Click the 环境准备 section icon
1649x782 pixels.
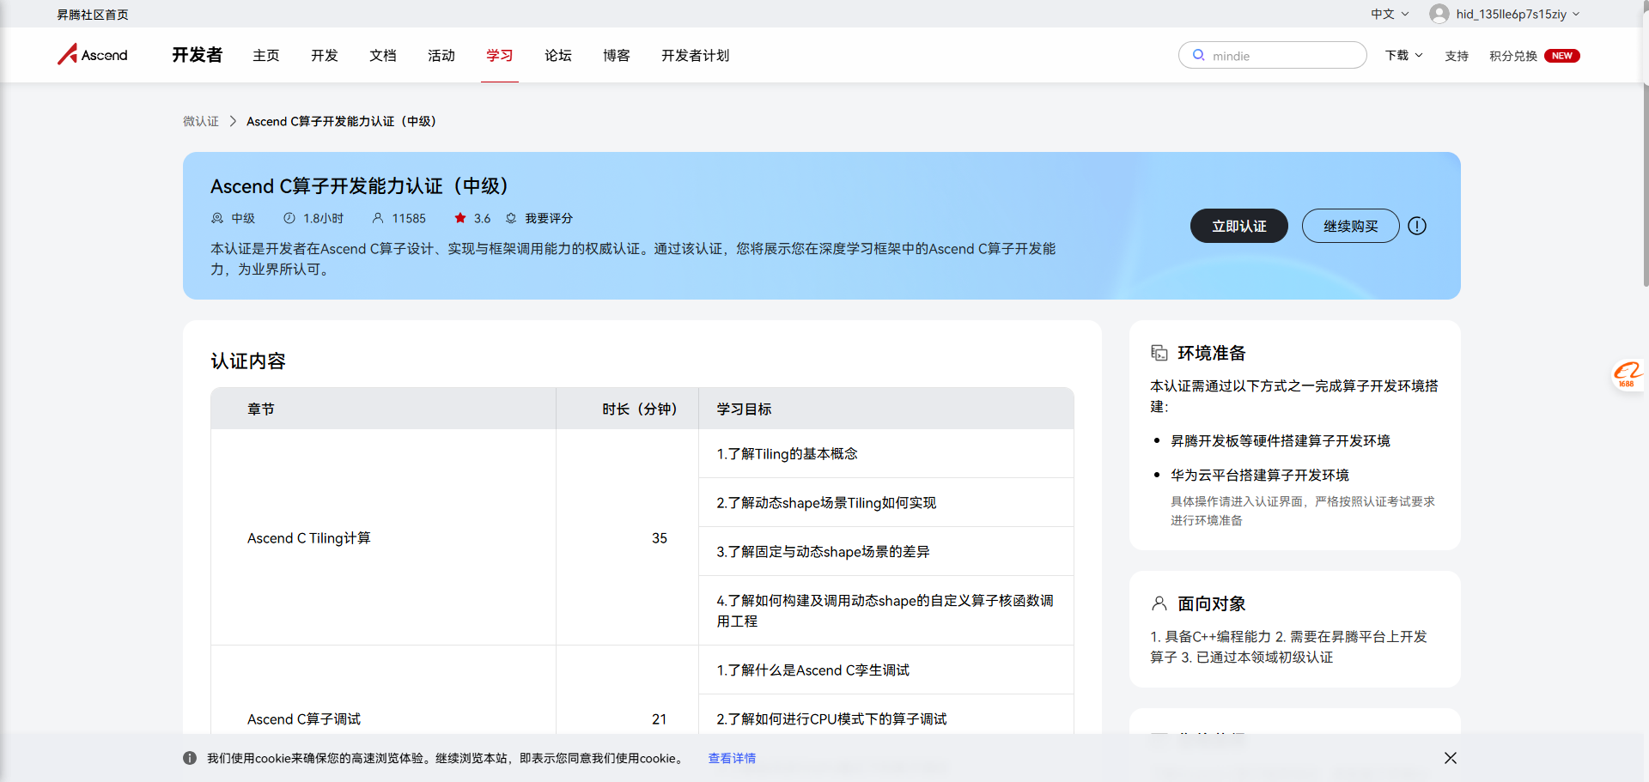1159,353
